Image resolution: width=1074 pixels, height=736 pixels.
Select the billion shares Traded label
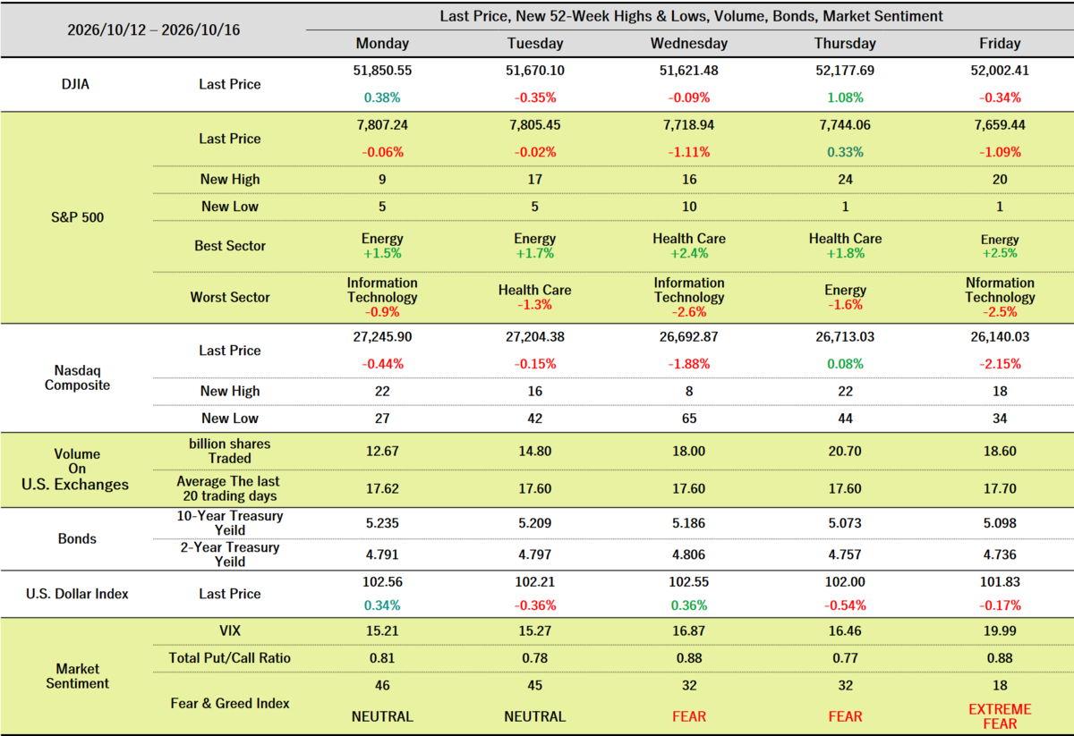click(230, 451)
